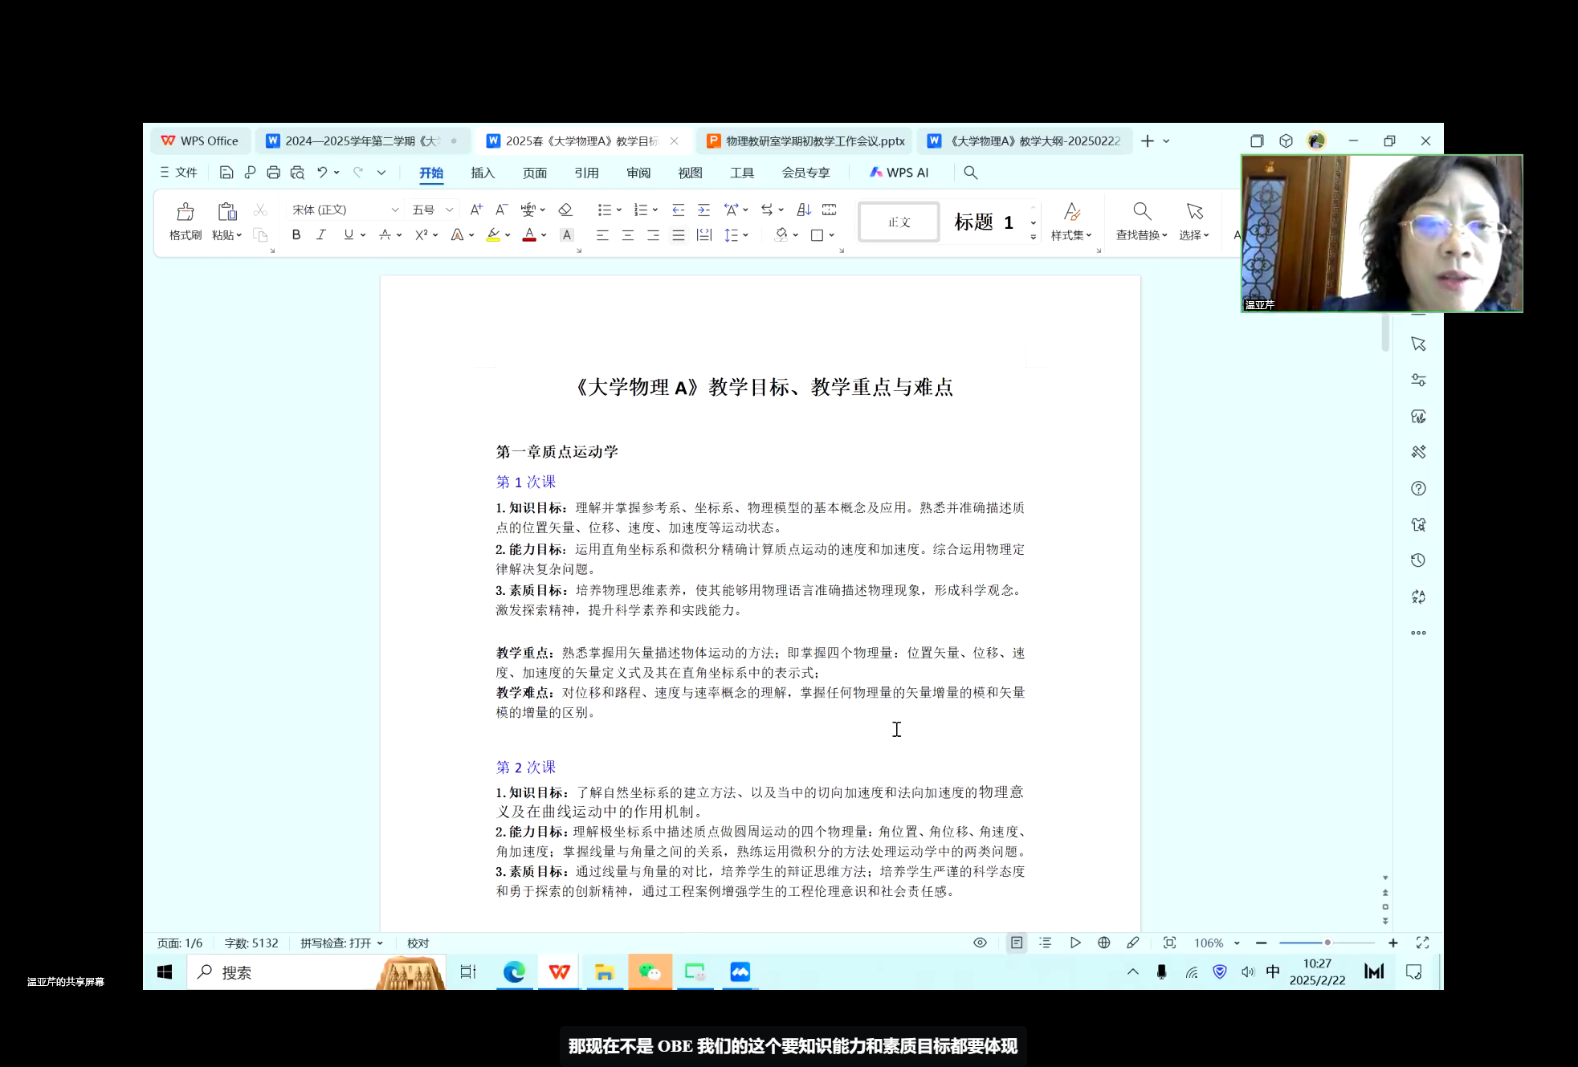
Task: Click the clear formatting eraser icon
Action: pyautogui.click(x=565, y=210)
